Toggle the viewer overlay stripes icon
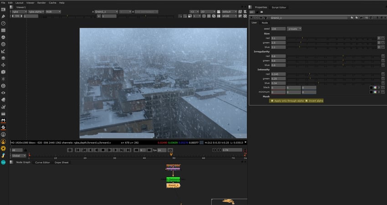Screen dimensions: 387x205 [x=245, y=16]
